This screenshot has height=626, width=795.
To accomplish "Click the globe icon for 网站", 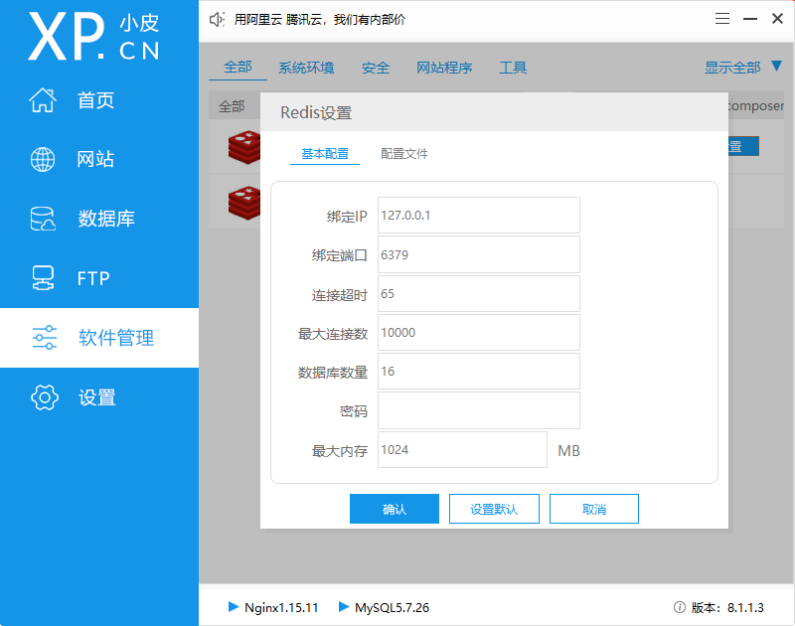I will tap(43, 159).
